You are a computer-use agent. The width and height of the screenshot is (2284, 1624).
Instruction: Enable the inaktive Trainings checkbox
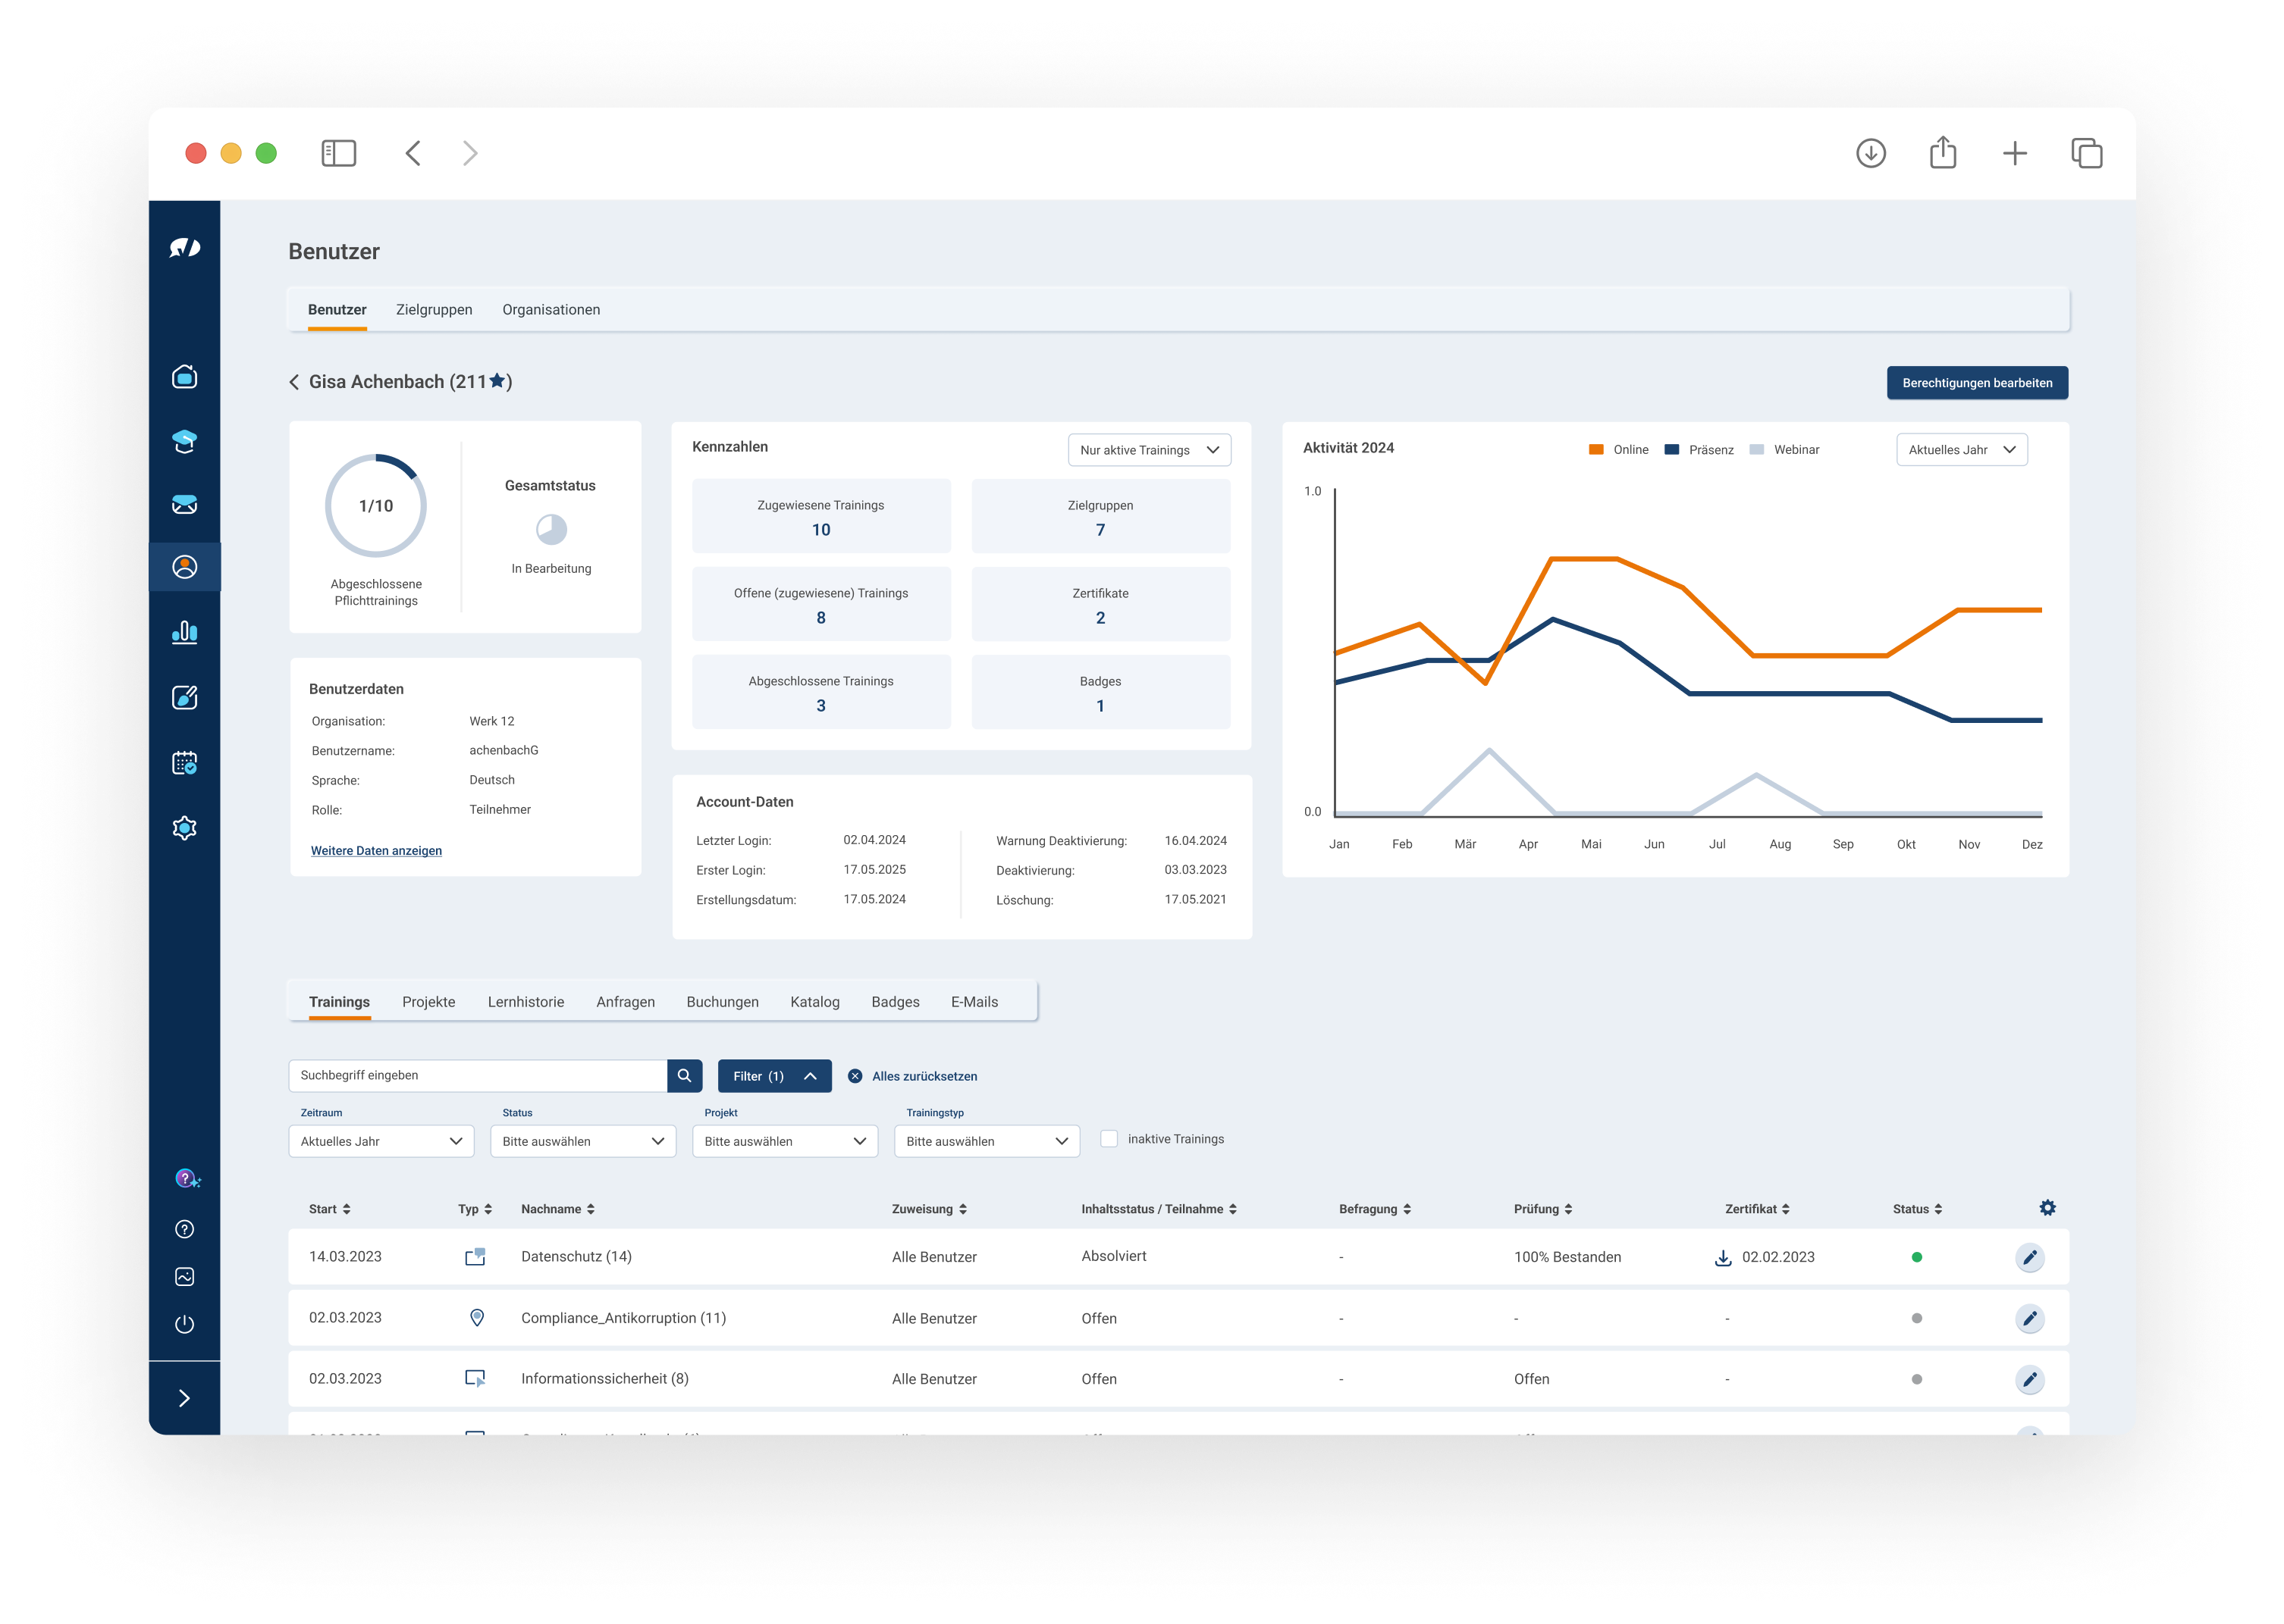[x=1110, y=1138]
